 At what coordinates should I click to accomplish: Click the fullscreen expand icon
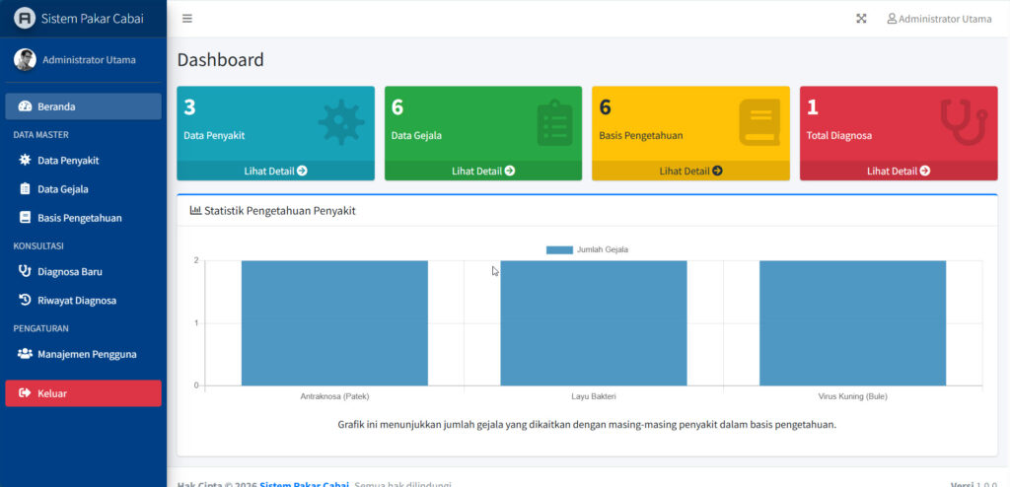pos(861,19)
